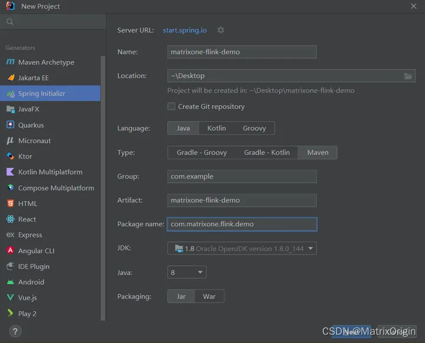
Task: Click the React atom icon
Action: tap(10, 219)
